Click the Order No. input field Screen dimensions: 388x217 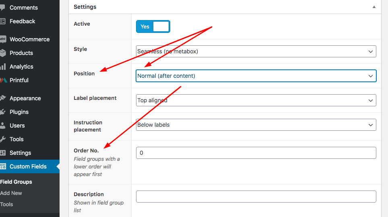click(x=256, y=153)
